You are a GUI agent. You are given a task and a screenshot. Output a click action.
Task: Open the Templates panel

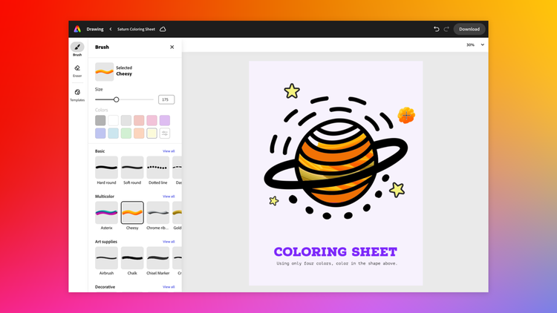coord(77,95)
